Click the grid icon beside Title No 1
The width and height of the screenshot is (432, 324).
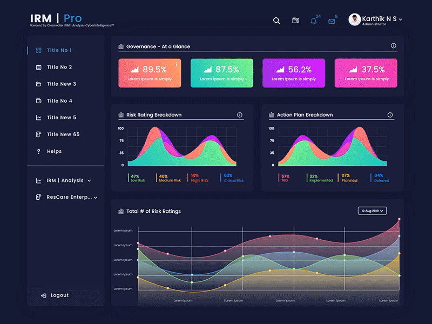click(x=38, y=50)
